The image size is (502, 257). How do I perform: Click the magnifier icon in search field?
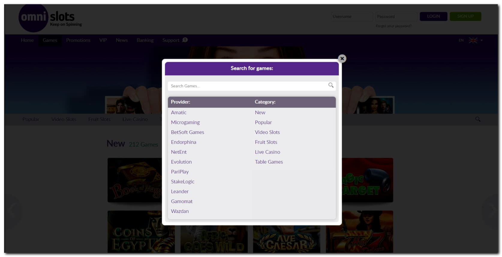(331, 85)
